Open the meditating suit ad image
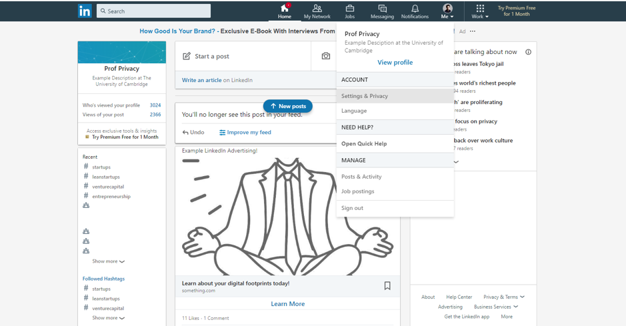Viewport: 626px width, 326px height. (287, 215)
